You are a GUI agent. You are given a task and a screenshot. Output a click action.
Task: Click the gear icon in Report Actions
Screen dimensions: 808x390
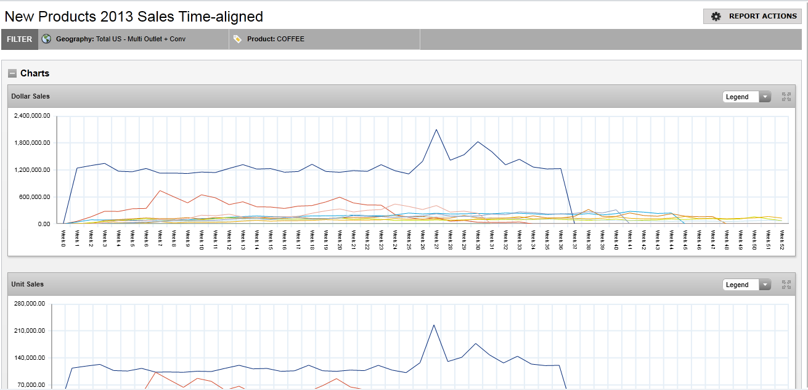pyautogui.click(x=716, y=17)
